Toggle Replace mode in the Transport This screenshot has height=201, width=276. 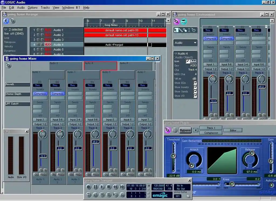click(102, 195)
